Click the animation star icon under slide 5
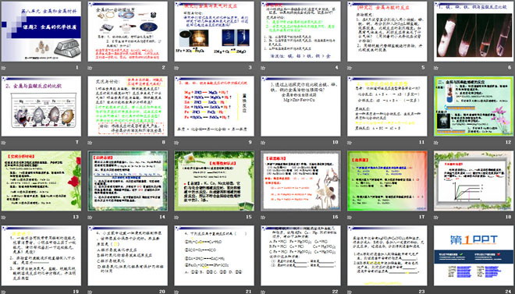 coord(350,68)
